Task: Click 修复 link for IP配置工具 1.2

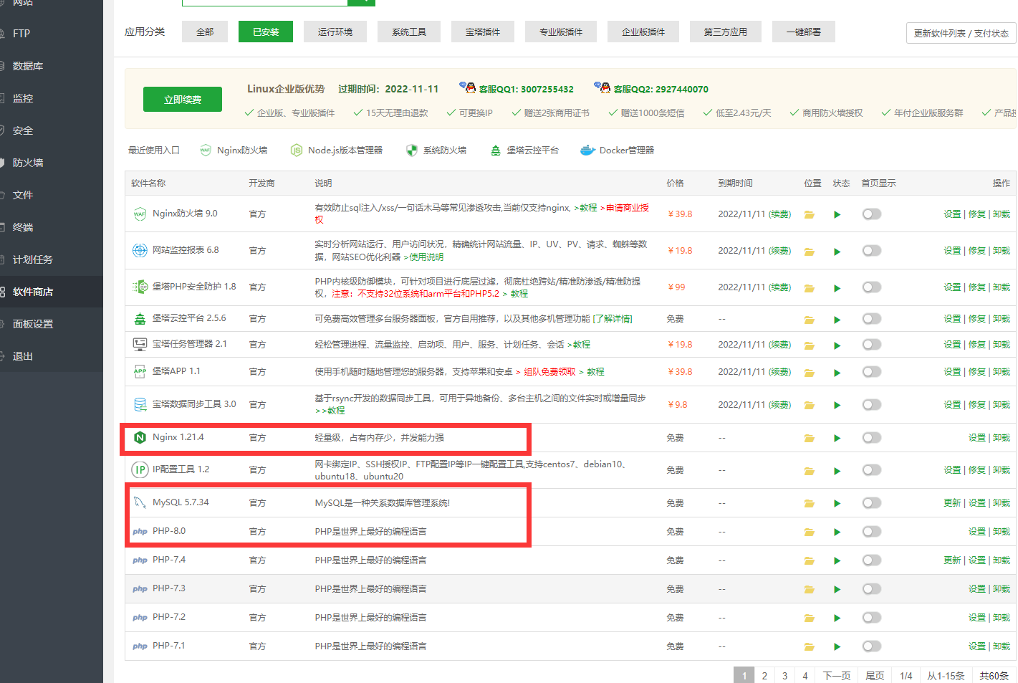Action: click(x=977, y=470)
